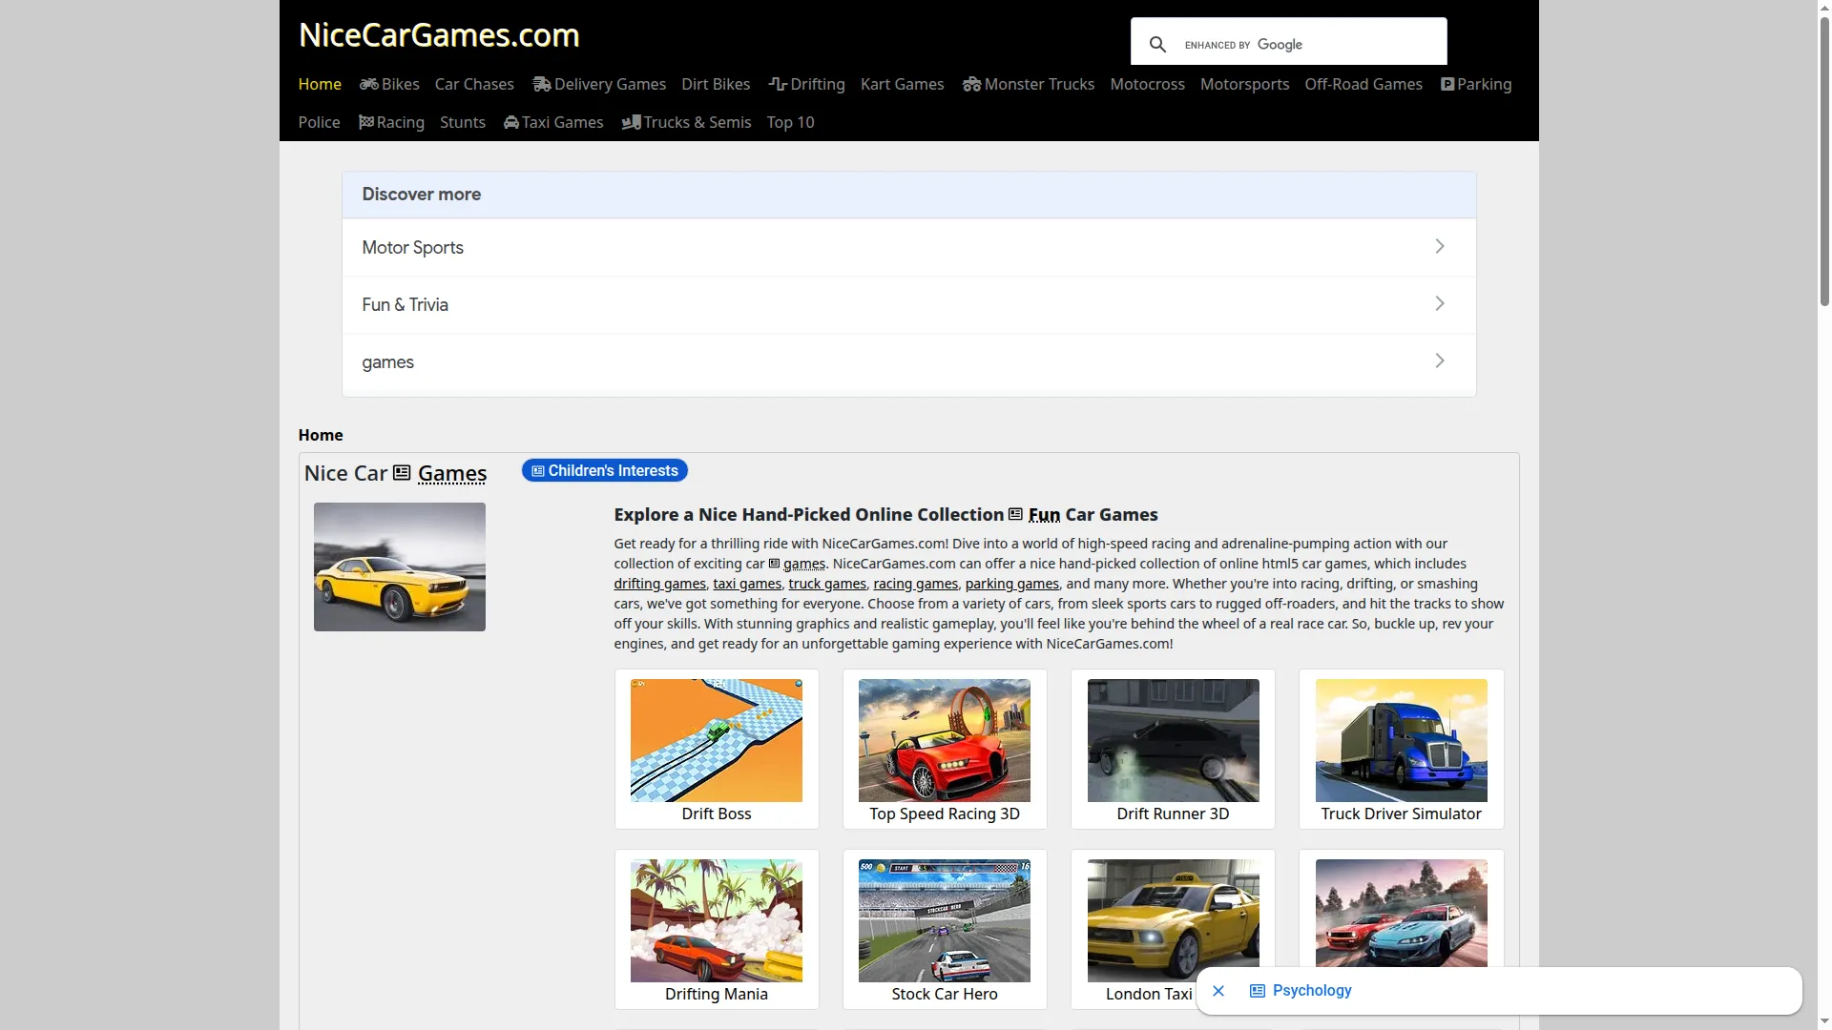Click the Psychology news icon
Image resolution: width=1832 pixels, height=1030 pixels.
click(x=1258, y=991)
